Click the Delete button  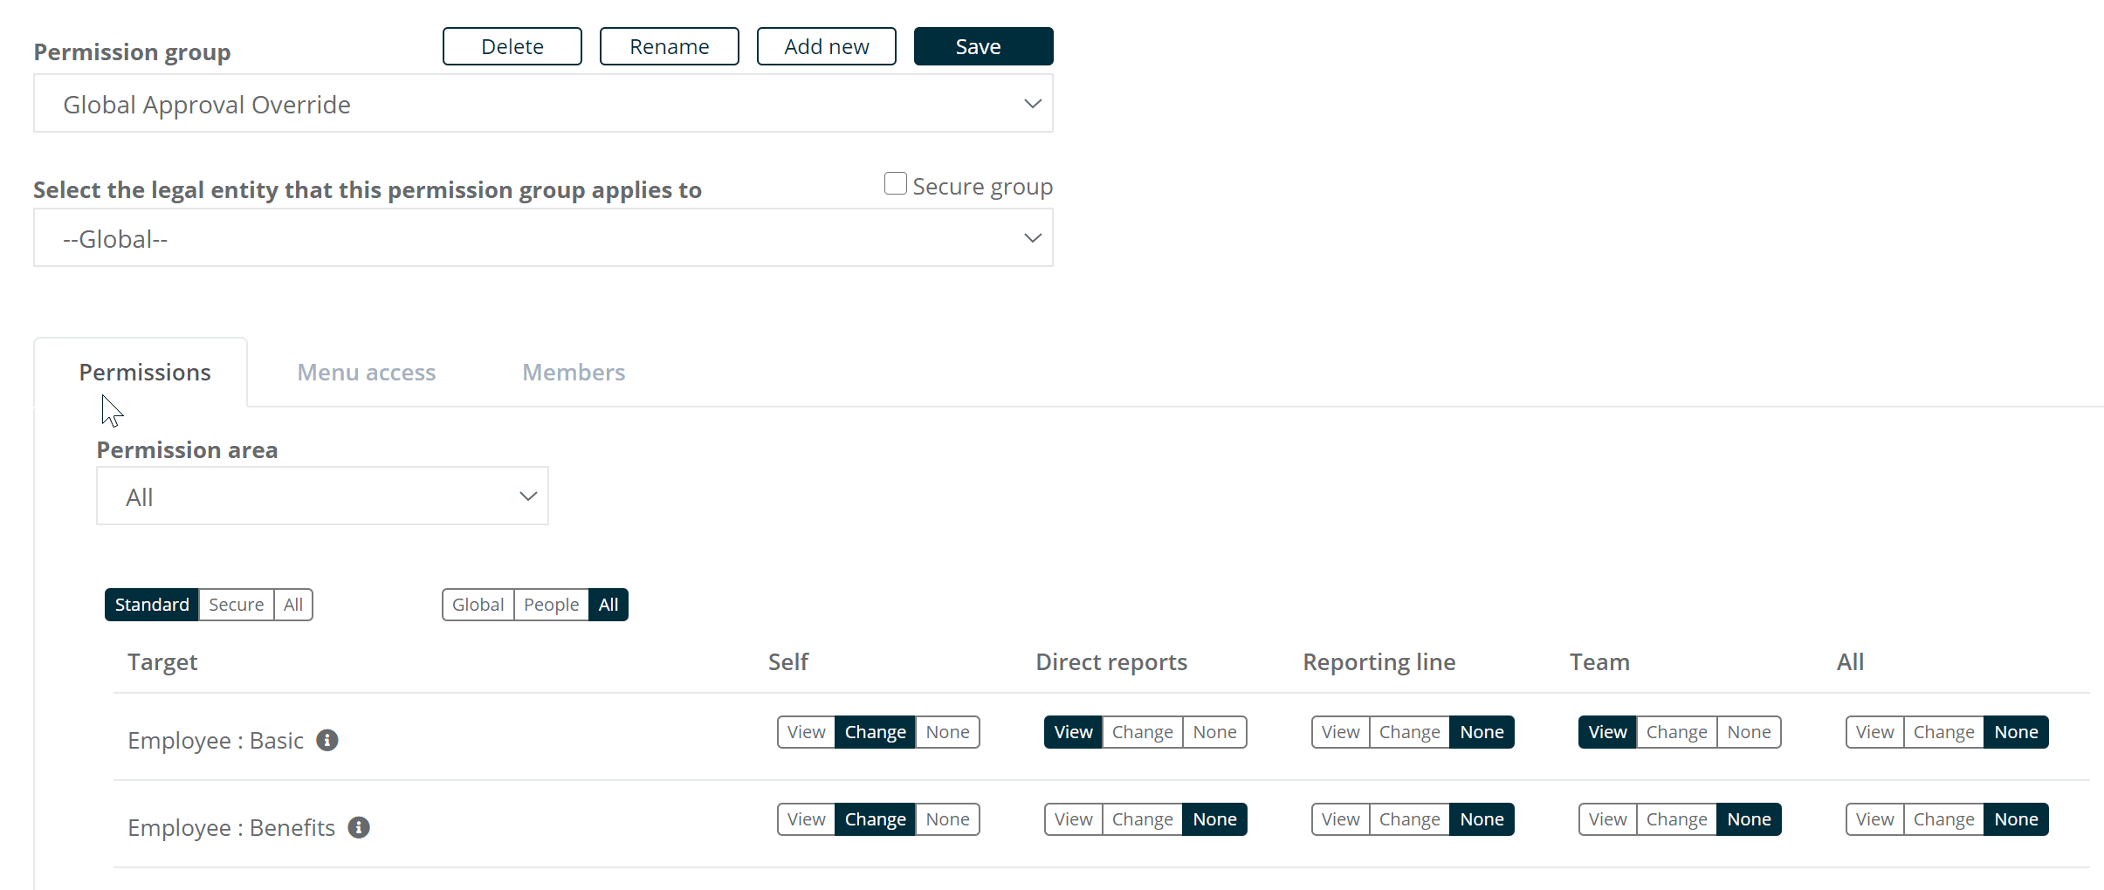[512, 46]
